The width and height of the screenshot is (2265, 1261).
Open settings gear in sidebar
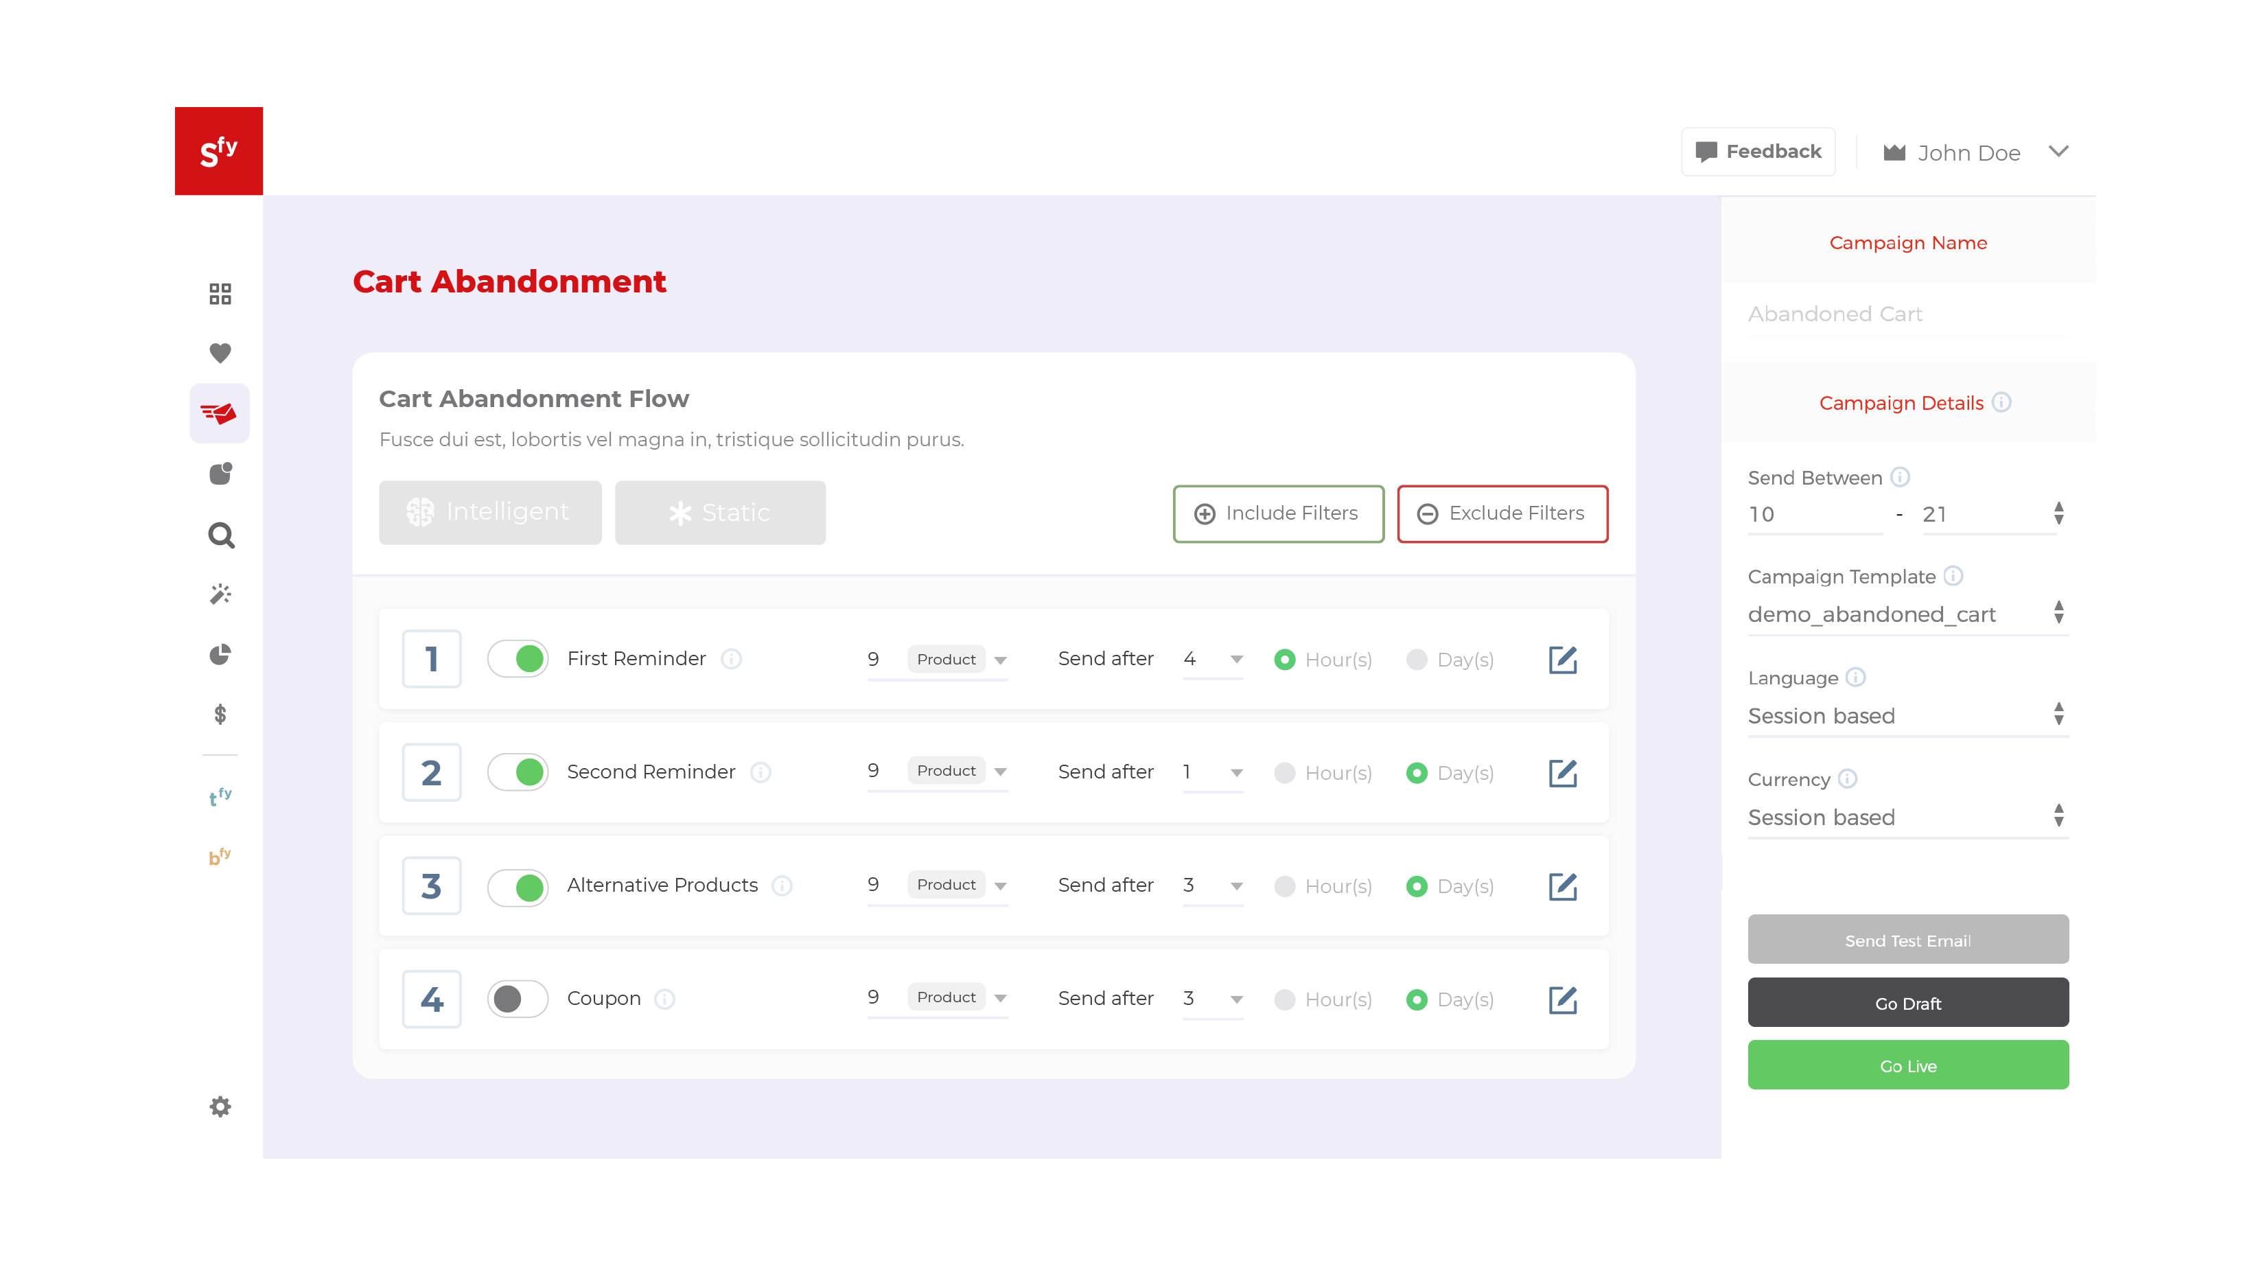(220, 1107)
